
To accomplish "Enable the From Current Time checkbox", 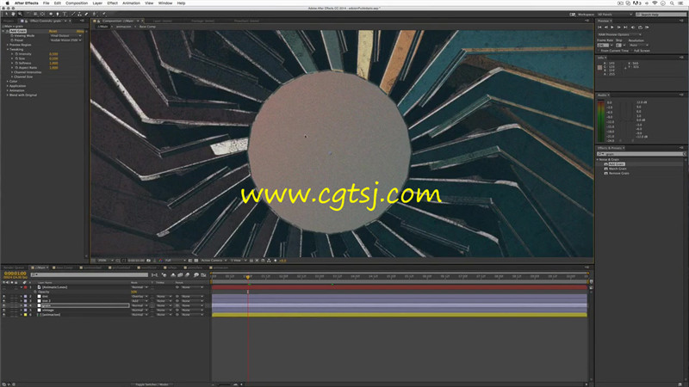I will 599,51.
